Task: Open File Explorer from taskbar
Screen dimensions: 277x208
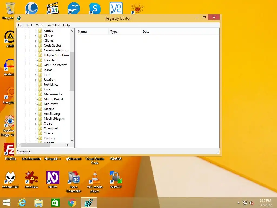Action: click(38, 203)
